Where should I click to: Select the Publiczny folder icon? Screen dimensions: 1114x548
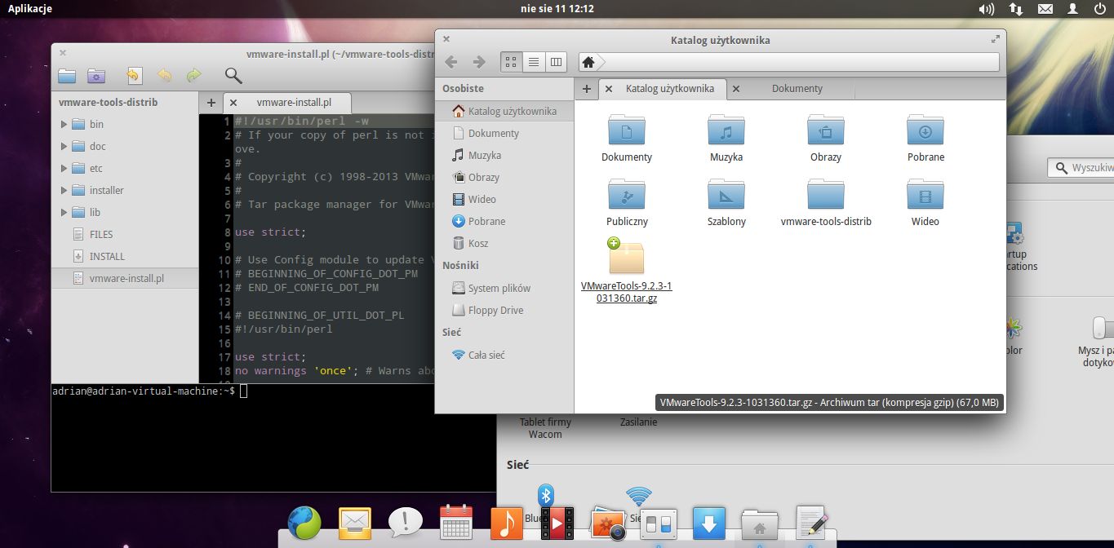pyautogui.click(x=627, y=194)
